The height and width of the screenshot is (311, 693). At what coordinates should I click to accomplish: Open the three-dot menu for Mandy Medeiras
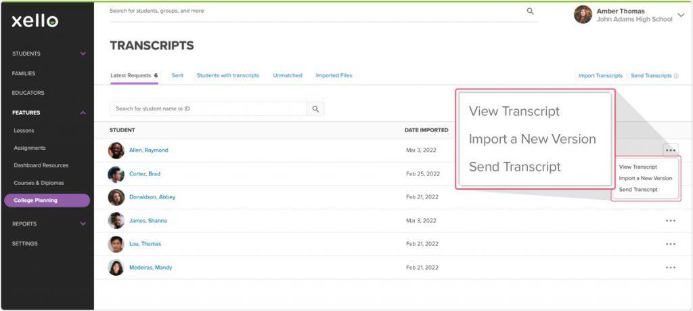tap(670, 268)
